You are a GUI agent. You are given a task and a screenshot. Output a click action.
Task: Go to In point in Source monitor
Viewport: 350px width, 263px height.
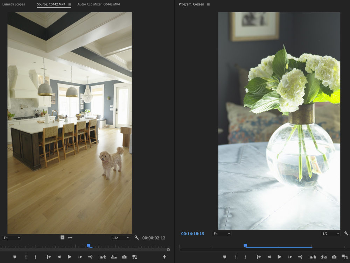tap(49, 257)
